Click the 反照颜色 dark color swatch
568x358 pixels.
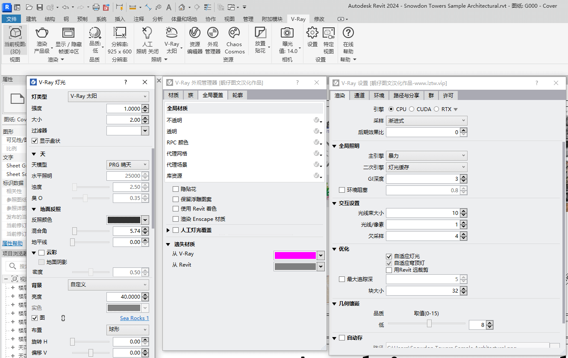(x=124, y=220)
